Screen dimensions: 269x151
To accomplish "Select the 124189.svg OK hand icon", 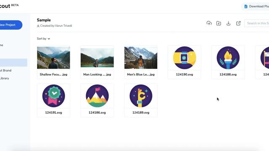I will (x=141, y=96).
